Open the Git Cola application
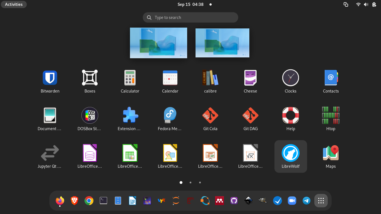The image size is (381, 214). pos(210,115)
